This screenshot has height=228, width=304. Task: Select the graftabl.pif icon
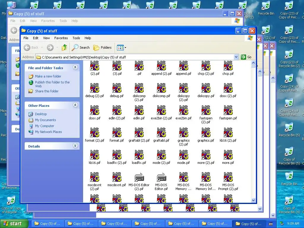[x=161, y=132]
